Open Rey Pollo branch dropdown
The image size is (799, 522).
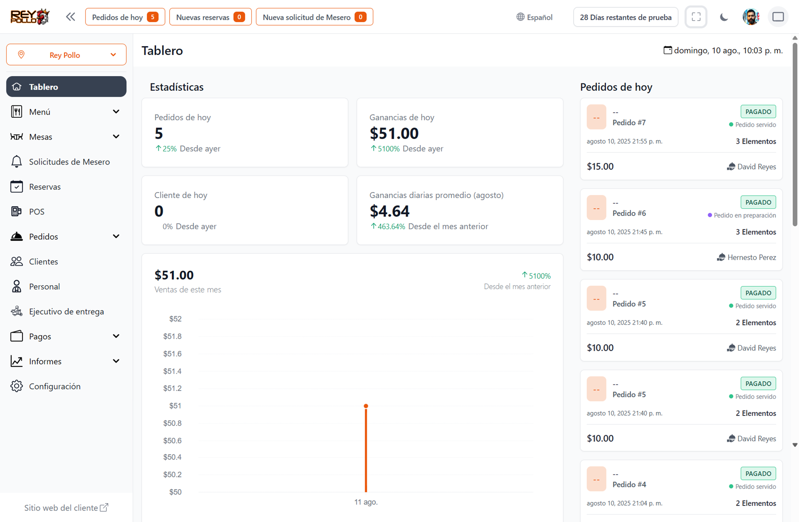(x=66, y=55)
